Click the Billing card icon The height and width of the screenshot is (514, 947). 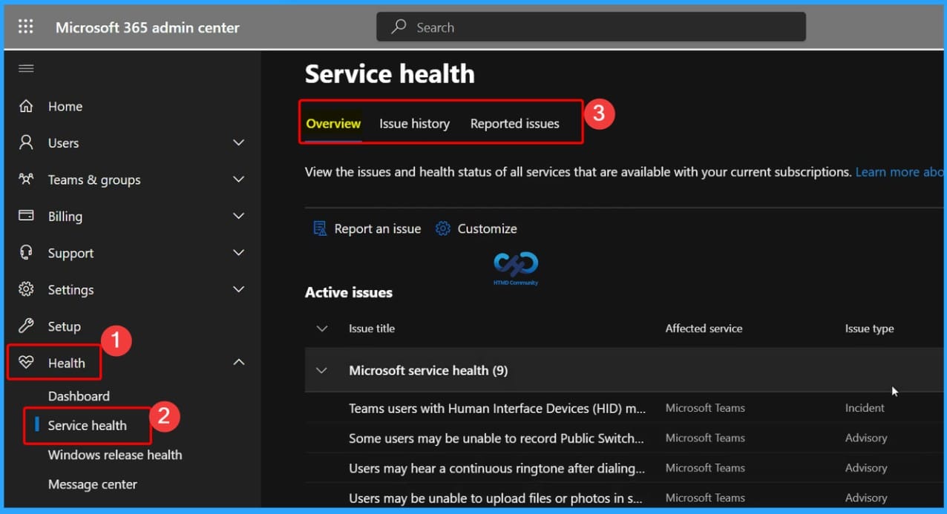point(26,216)
